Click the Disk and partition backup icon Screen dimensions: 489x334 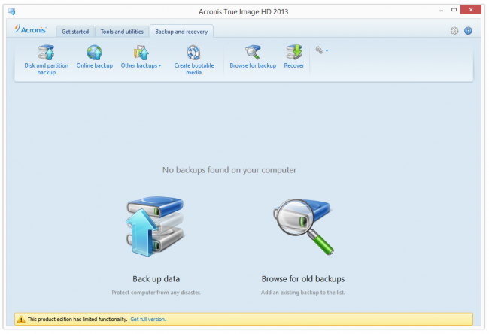[x=46, y=52]
